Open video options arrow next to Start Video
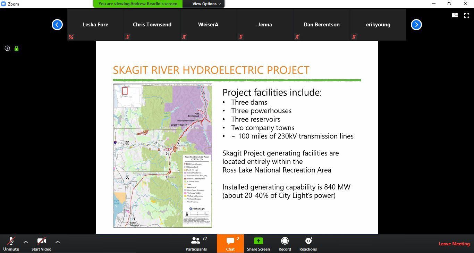The image size is (474, 253). 58,242
